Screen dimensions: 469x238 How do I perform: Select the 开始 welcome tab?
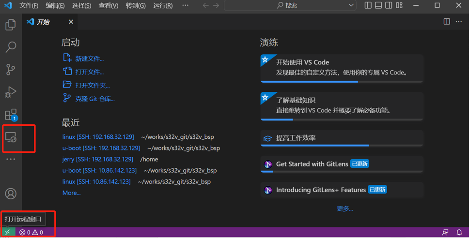[50, 22]
